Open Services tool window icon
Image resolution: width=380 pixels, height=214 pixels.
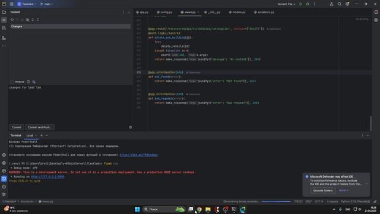click(4, 171)
